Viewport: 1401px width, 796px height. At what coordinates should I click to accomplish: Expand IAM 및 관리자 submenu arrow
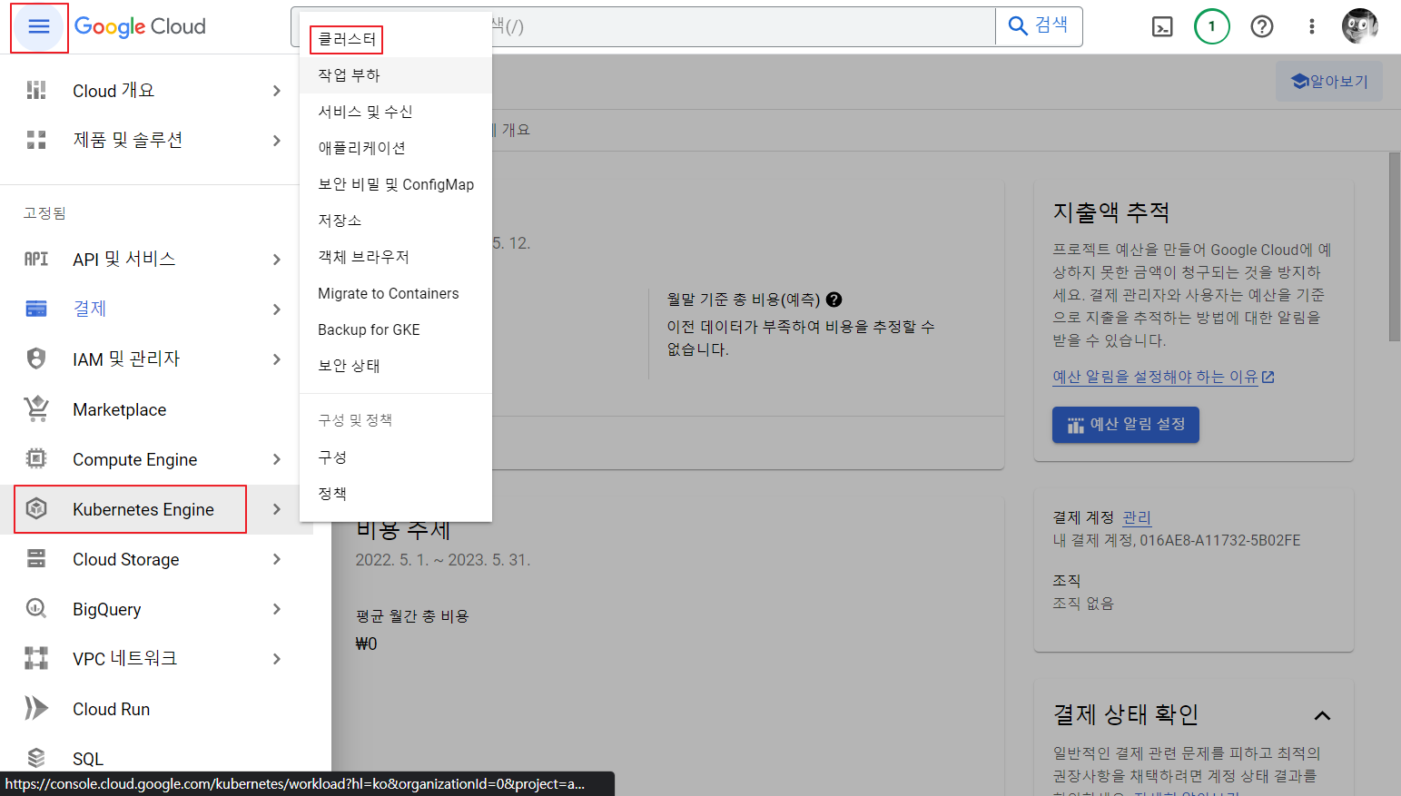point(277,359)
